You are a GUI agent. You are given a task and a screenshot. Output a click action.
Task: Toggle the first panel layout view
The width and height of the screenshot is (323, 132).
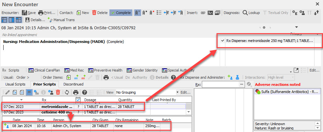[5, 20]
